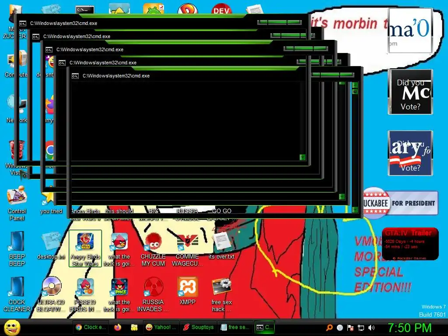Screen dimensions: 448x336
Task: Switch to the Yahoo! taskbar window
Action: pyautogui.click(x=161, y=327)
